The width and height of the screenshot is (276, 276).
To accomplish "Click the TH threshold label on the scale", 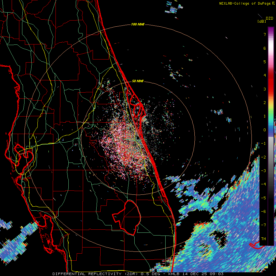I will pos(263,239).
